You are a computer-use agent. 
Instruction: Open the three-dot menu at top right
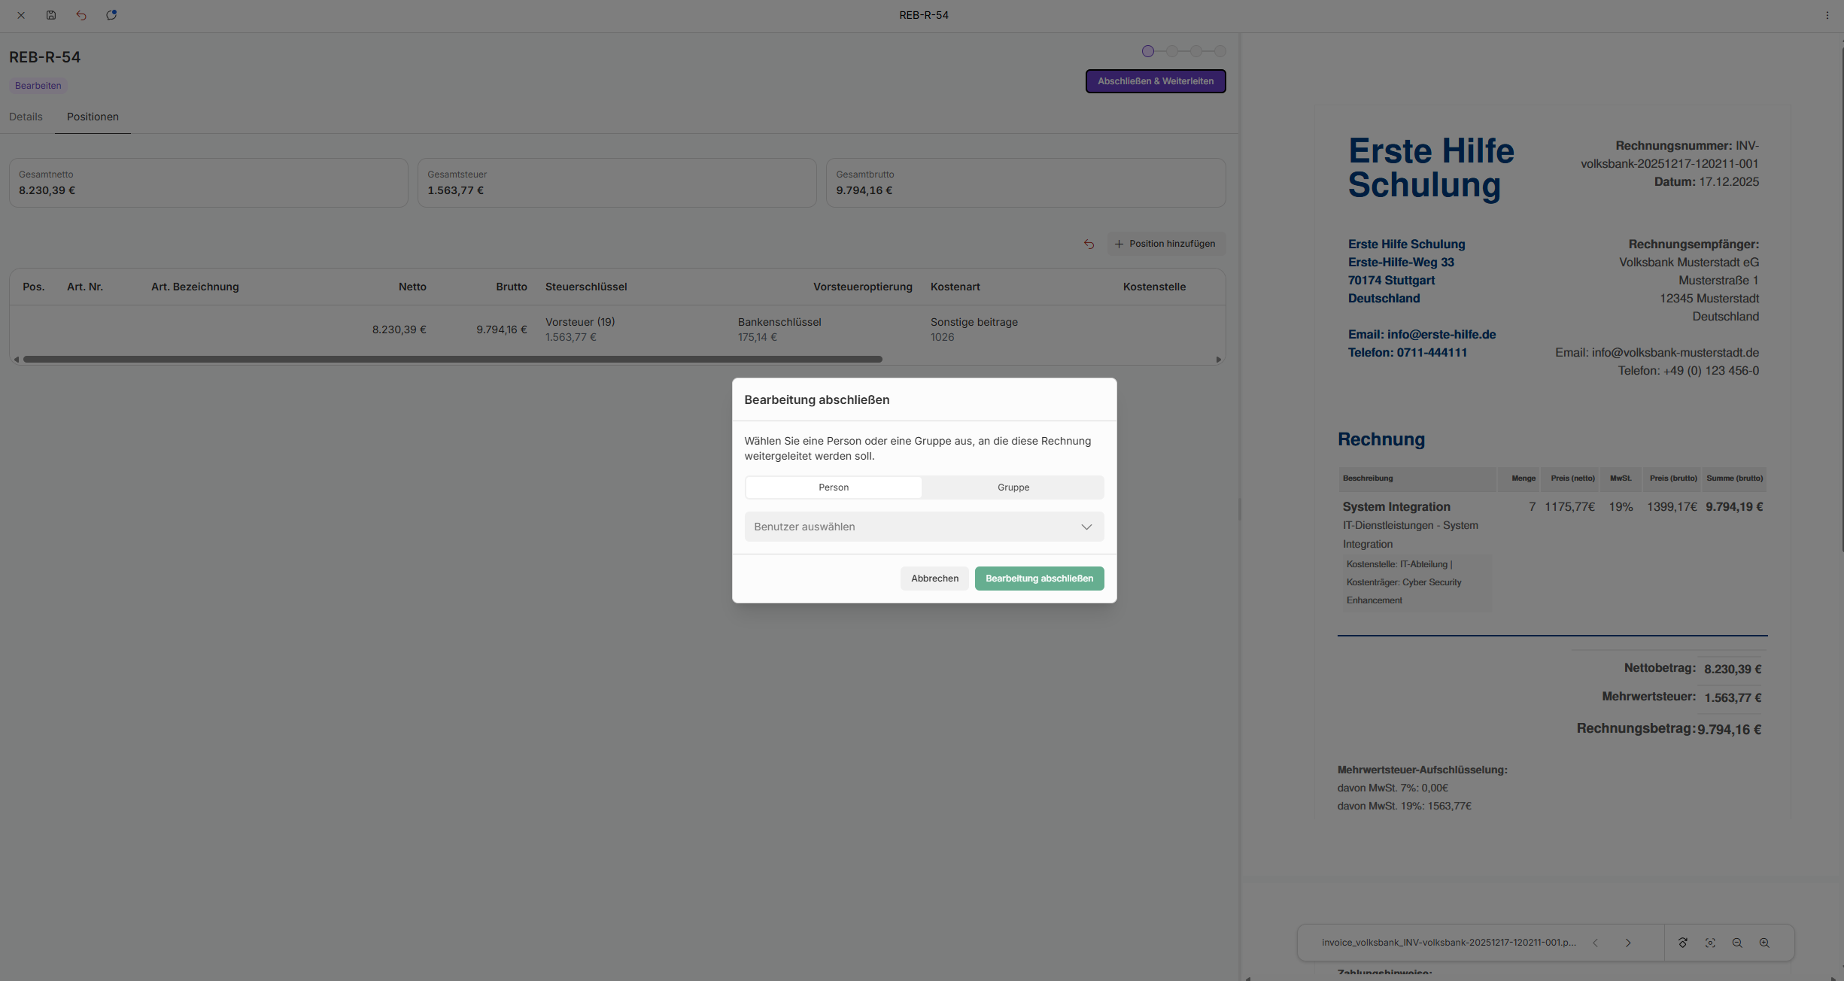pyautogui.click(x=1827, y=15)
